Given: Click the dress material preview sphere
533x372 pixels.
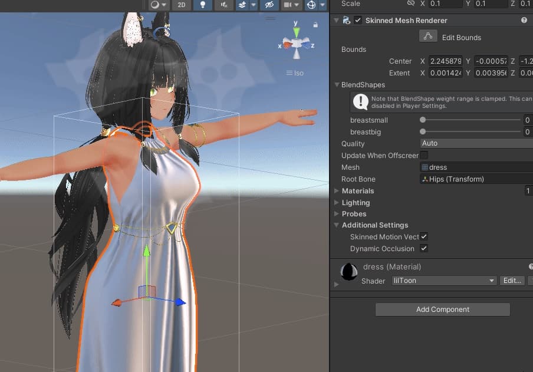Looking at the screenshot, I should click(349, 272).
